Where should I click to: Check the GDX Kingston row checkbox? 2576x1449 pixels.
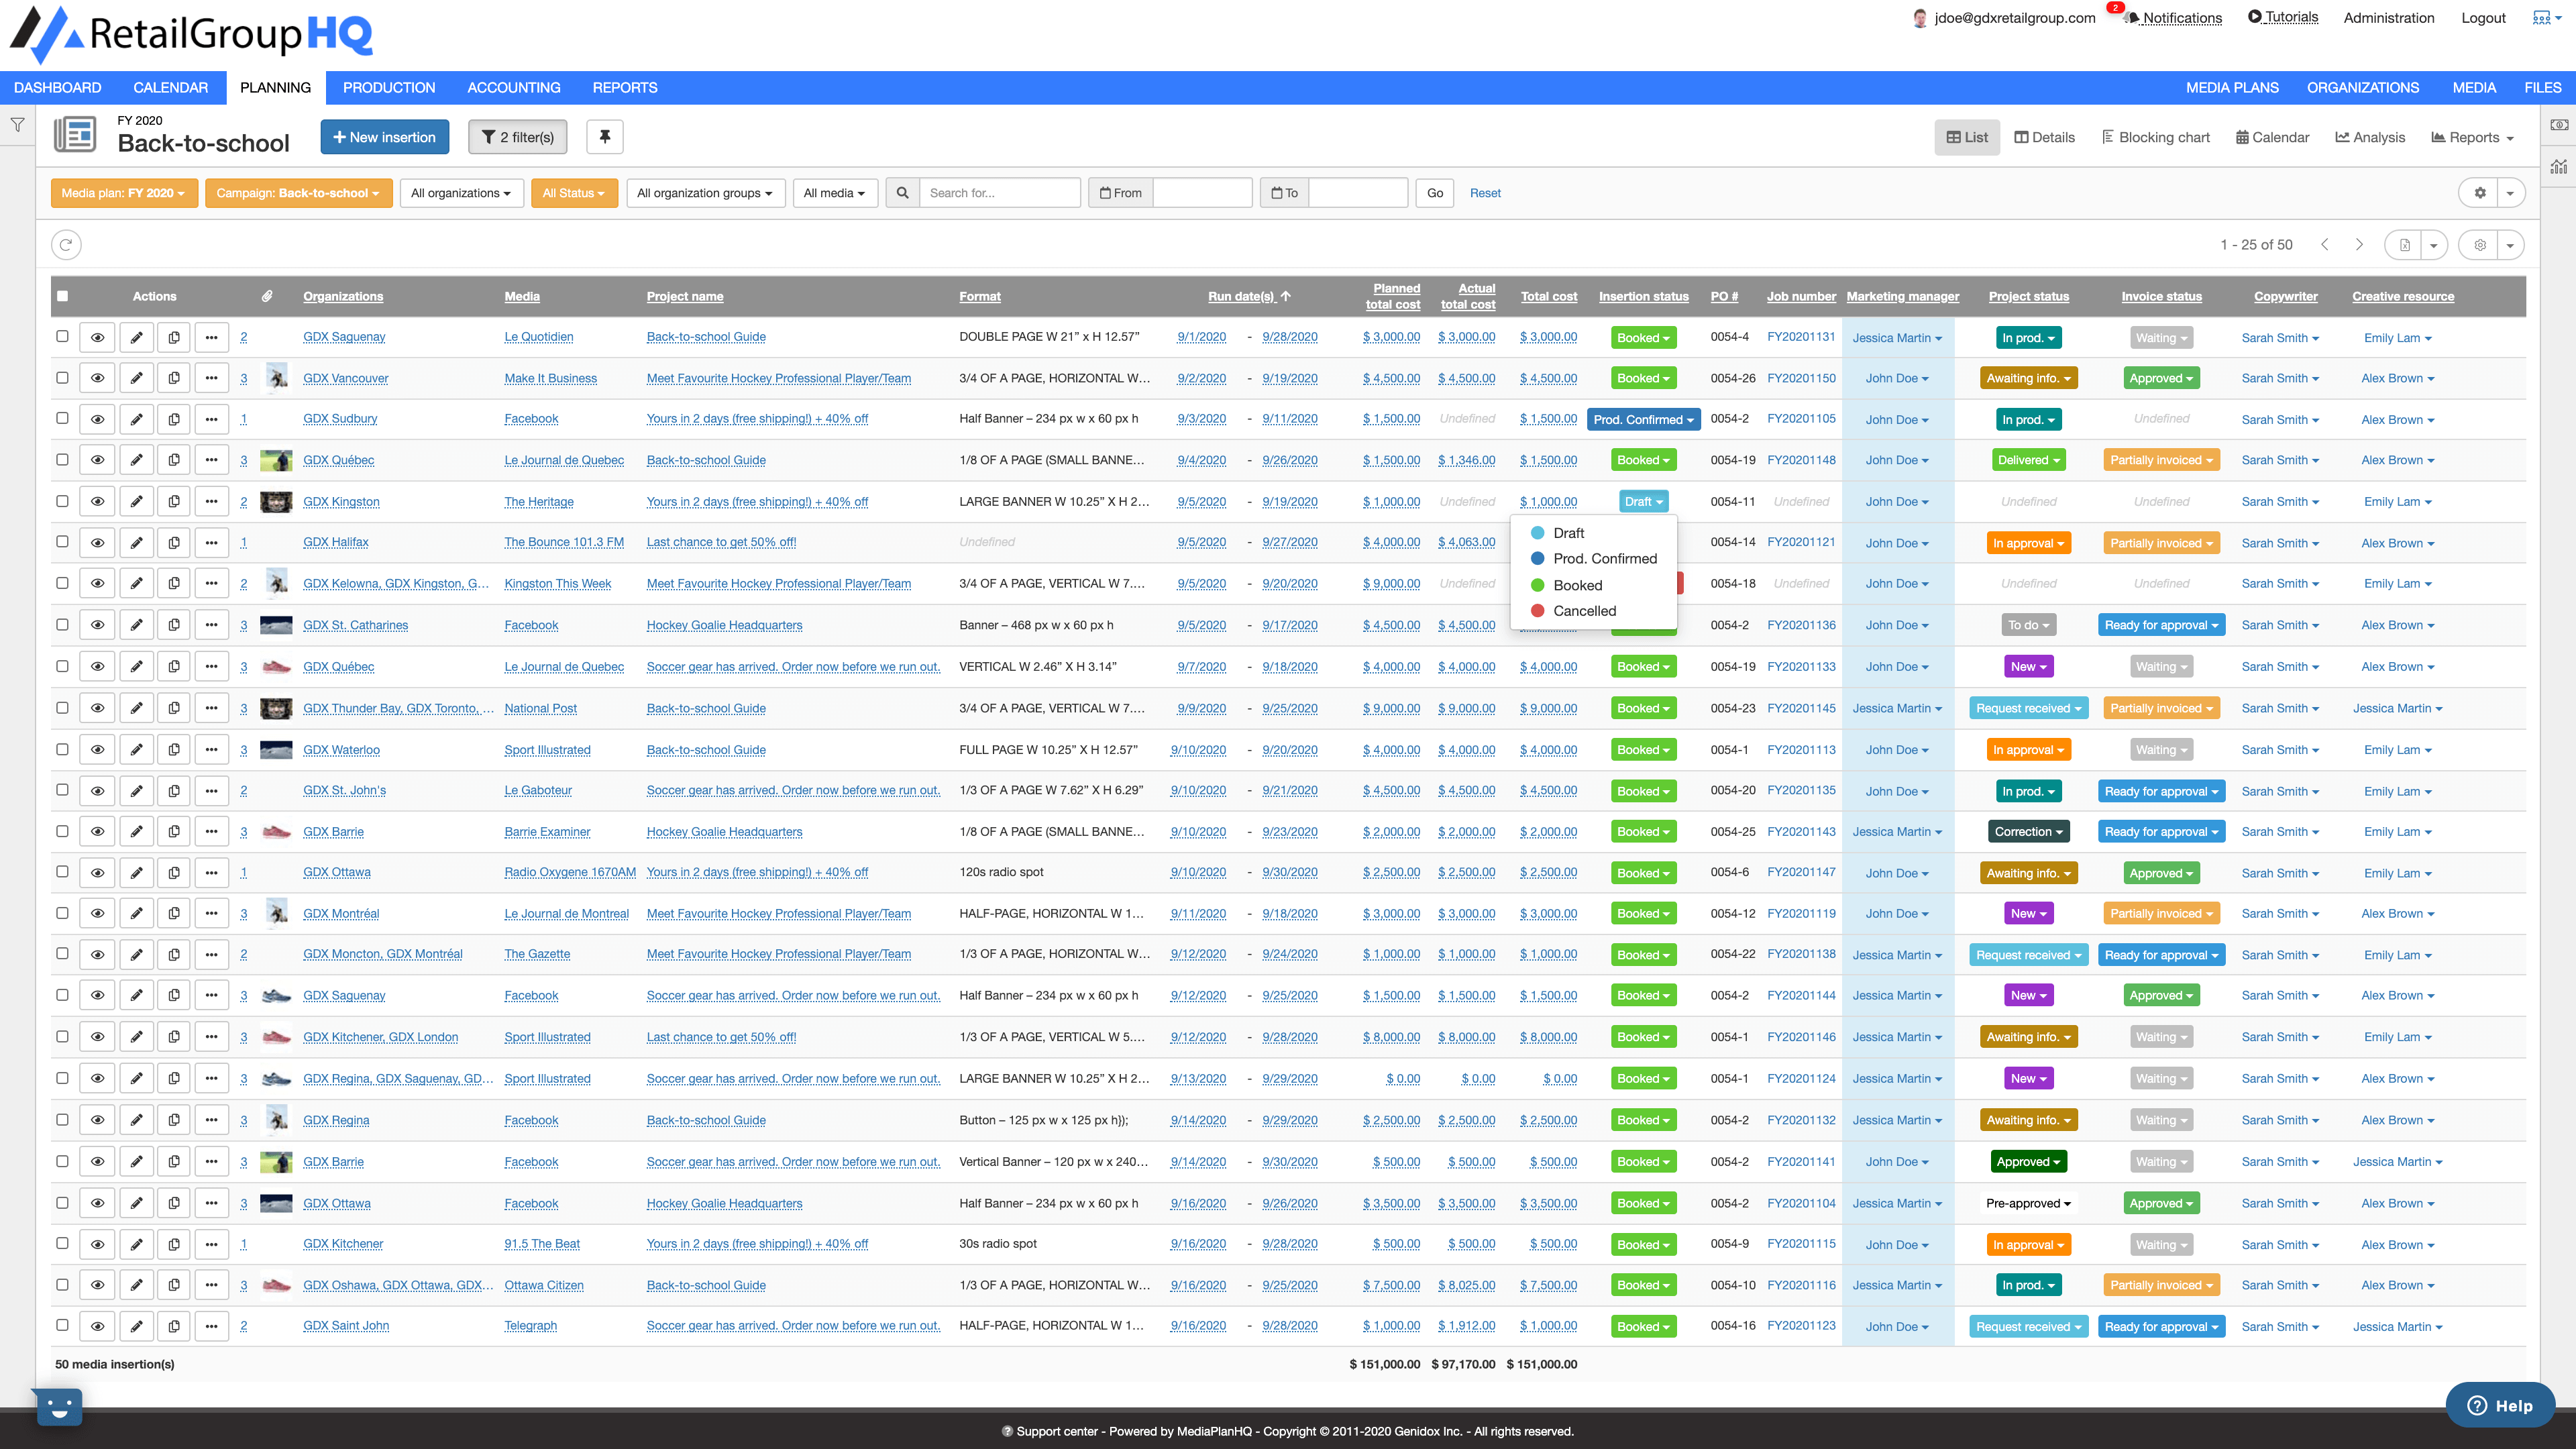click(x=63, y=501)
